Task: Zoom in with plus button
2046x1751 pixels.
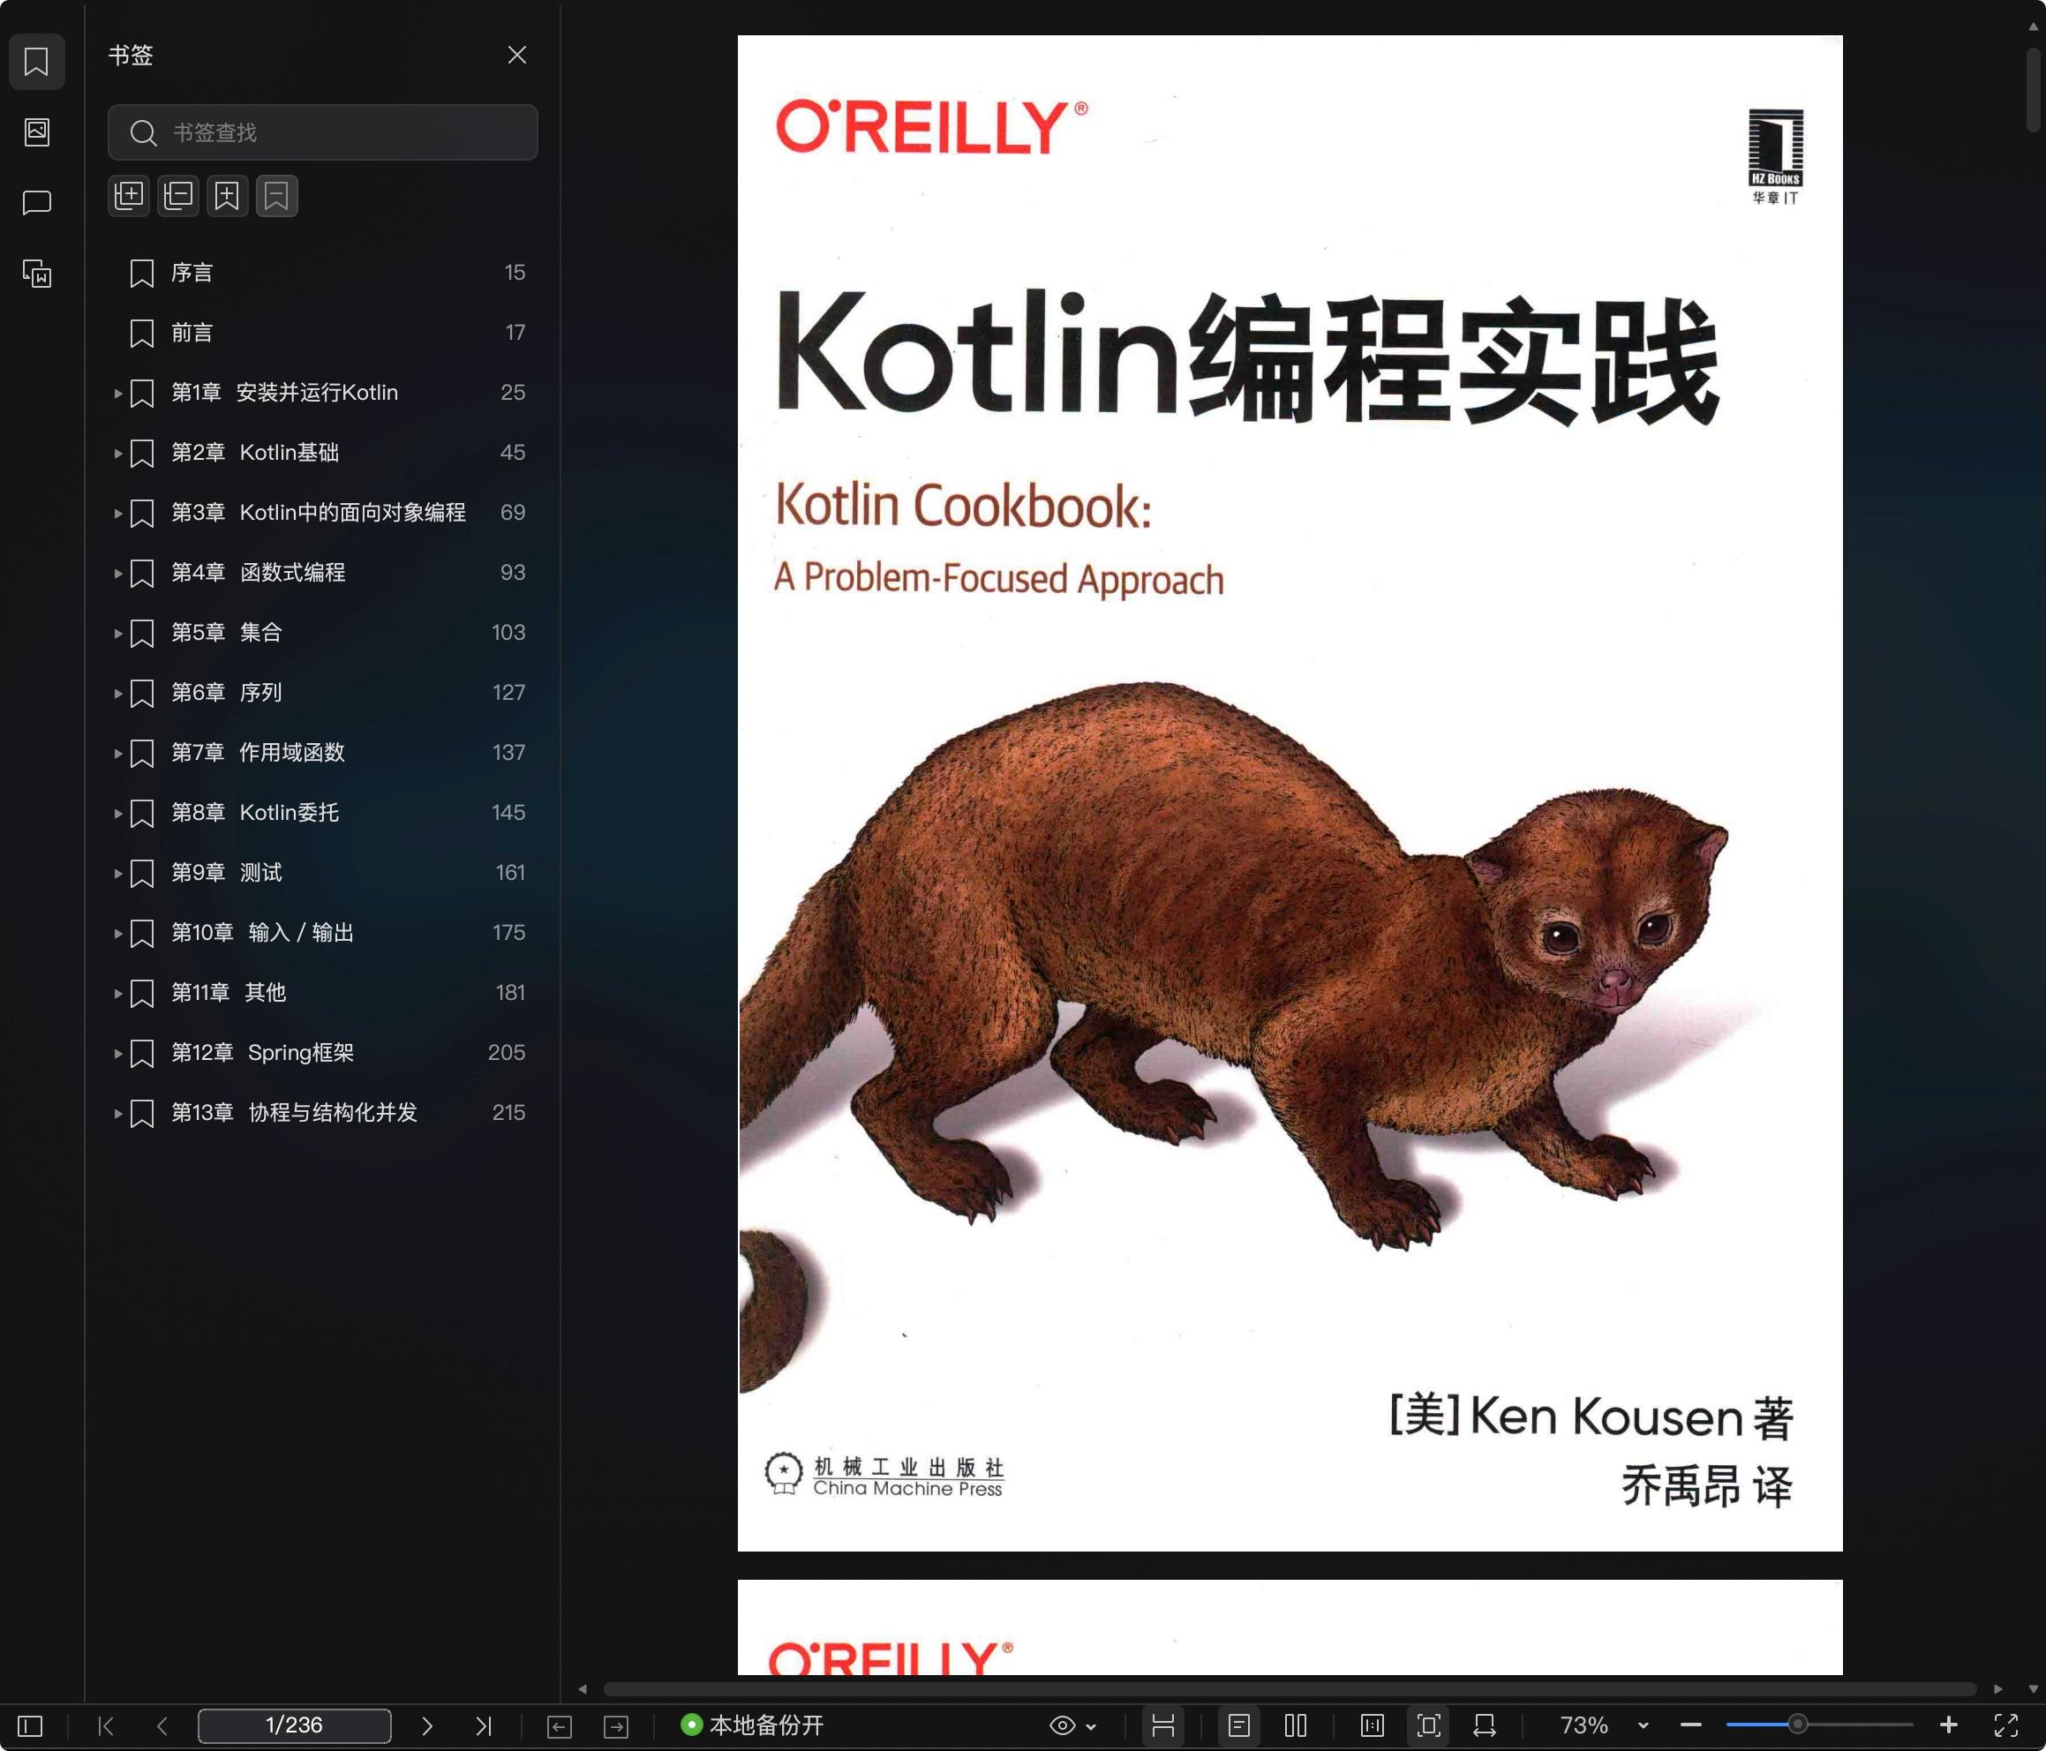Action: pos(1948,1725)
